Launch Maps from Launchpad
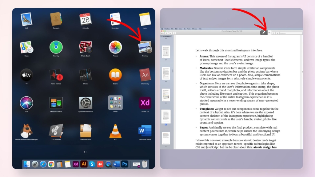Image resolution: width=315 pixels, height=177 pixels. (26, 47)
